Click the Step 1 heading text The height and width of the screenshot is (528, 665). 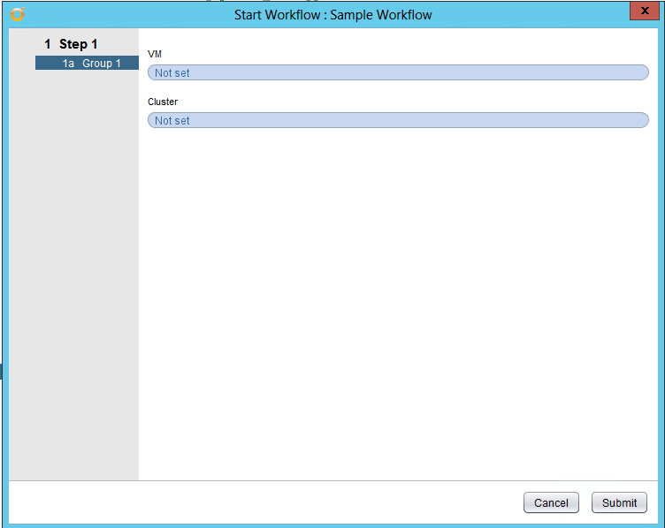click(x=79, y=44)
